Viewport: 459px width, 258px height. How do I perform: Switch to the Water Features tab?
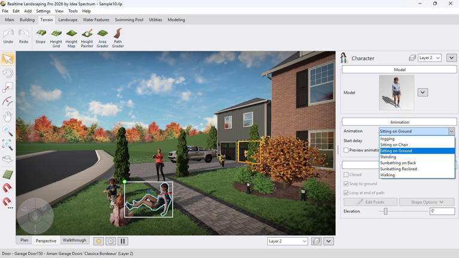click(96, 20)
